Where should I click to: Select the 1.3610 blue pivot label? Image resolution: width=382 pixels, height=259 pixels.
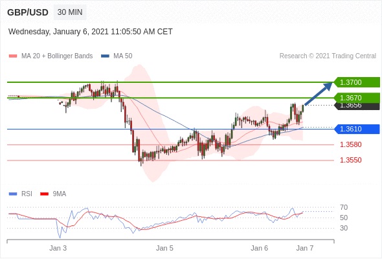tap(357, 129)
